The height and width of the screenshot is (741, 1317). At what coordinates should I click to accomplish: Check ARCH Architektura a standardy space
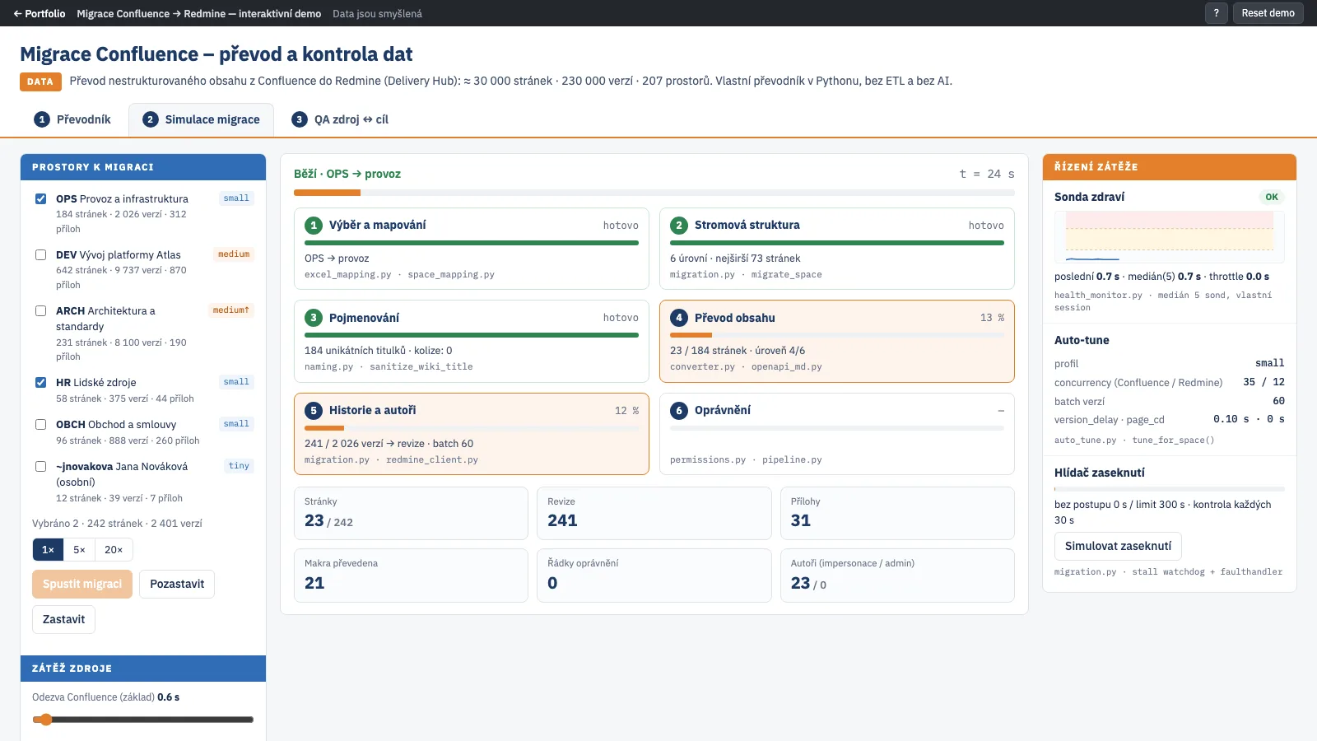click(40, 310)
